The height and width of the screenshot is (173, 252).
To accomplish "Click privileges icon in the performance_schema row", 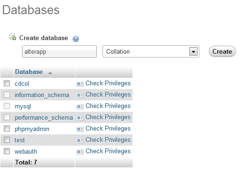I will (80, 118).
